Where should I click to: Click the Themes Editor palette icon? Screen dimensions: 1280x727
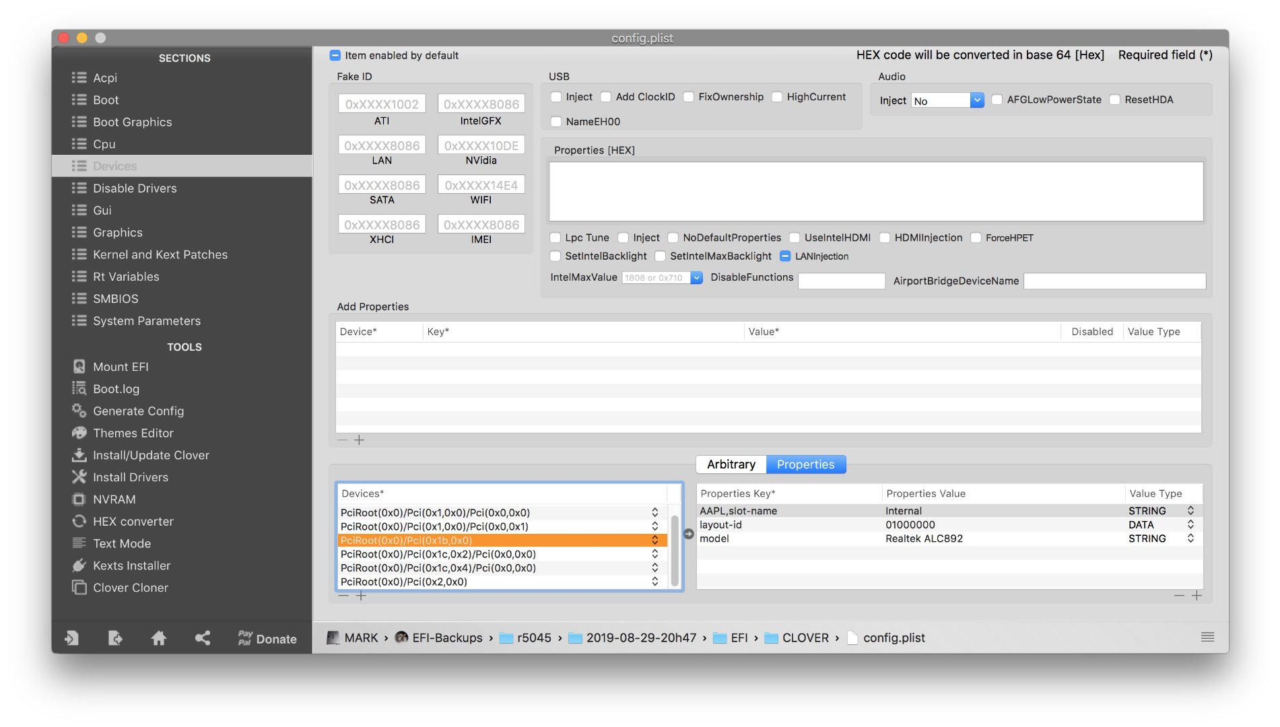pyautogui.click(x=79, y=433)
